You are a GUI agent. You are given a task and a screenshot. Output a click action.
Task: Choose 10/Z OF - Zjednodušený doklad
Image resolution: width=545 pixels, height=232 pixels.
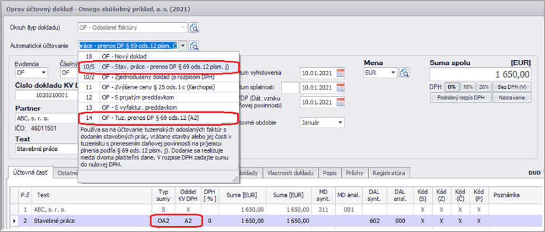[x=158, y=77]
